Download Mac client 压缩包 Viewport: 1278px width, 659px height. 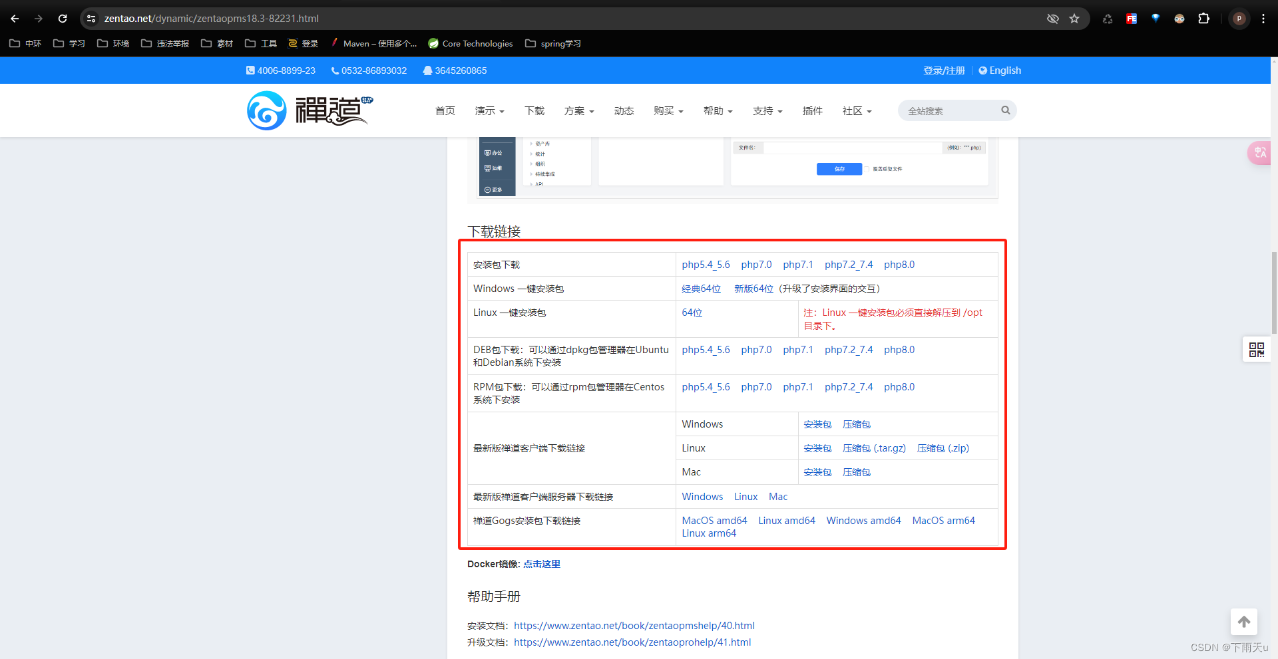(857, 472)
